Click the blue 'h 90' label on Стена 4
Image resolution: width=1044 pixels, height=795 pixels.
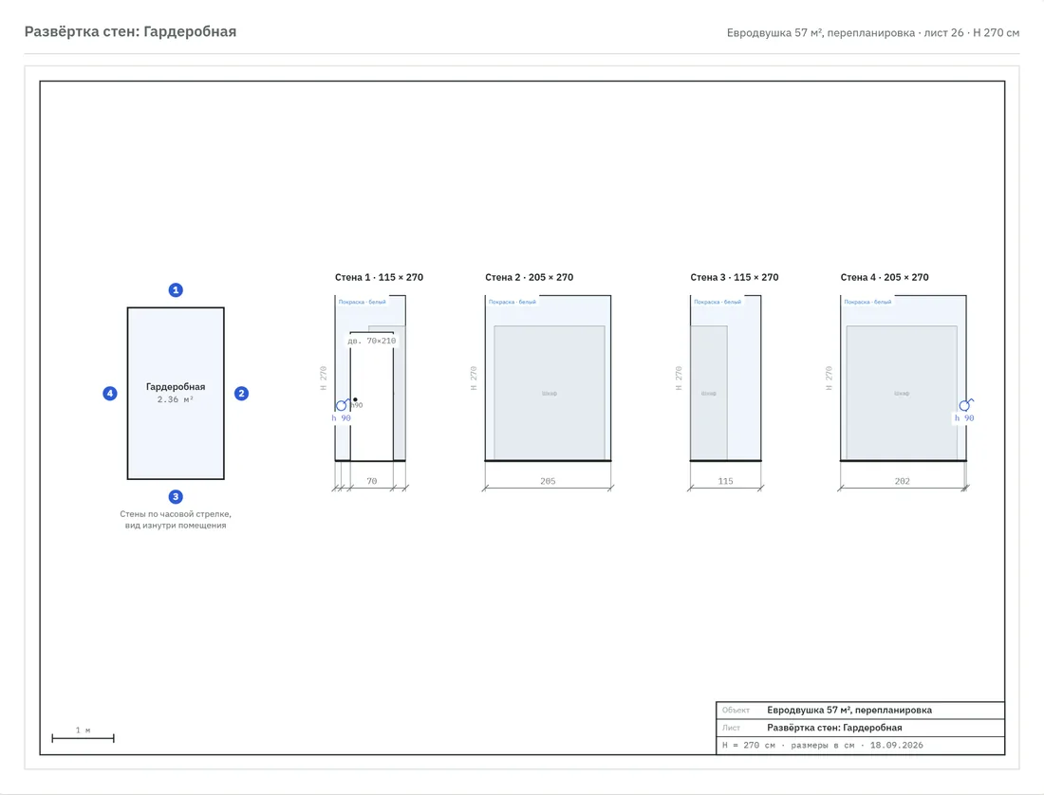point(964,417)
